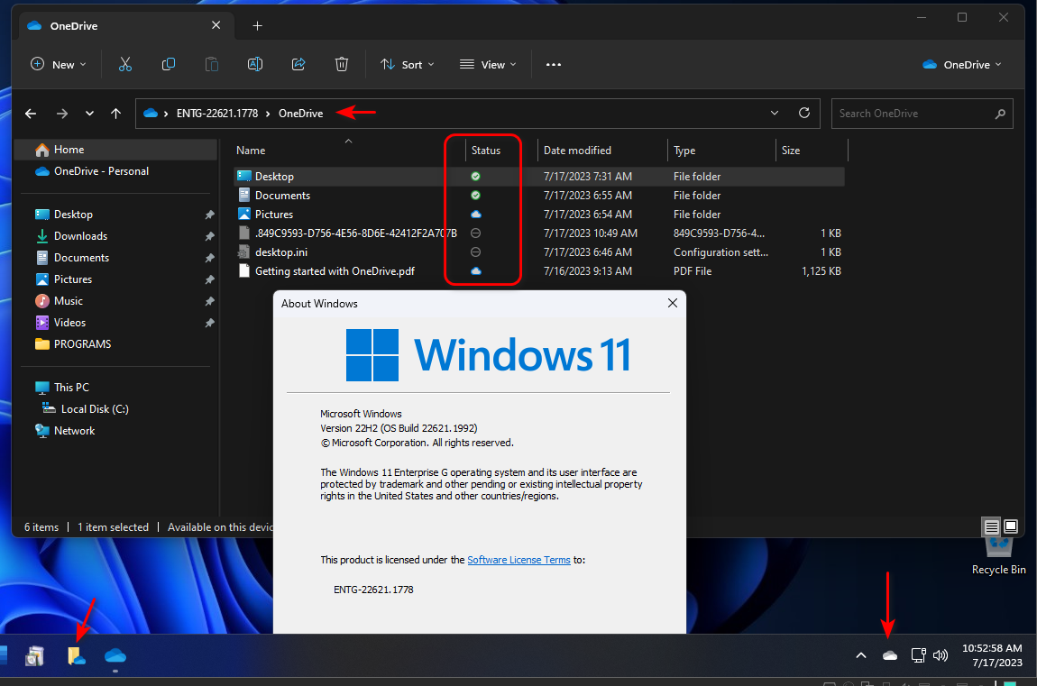Switch to details view layout icon
The height and width of the screenshot is (686, 1037).
coord(991,526)
